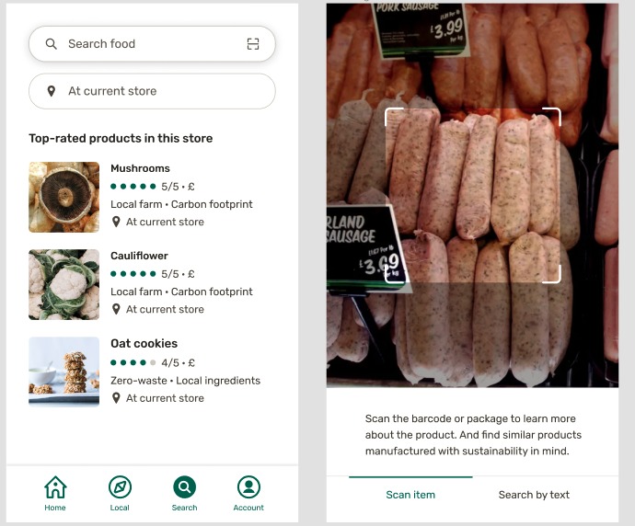Click the Oat cookies product name
Screen dimensions: 635x526
pos(144,344)
